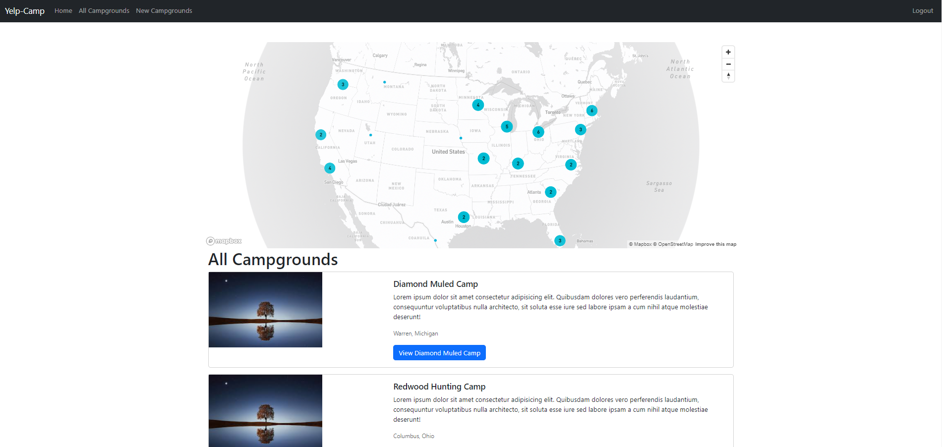
Task: Click the single campground point in Montana
Action: (384, 82)
